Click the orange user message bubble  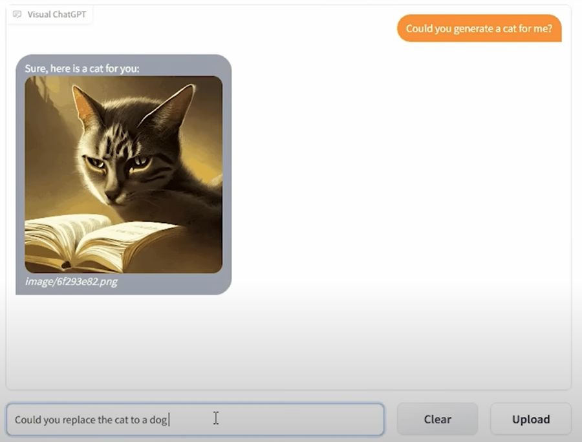click(479, 28)
